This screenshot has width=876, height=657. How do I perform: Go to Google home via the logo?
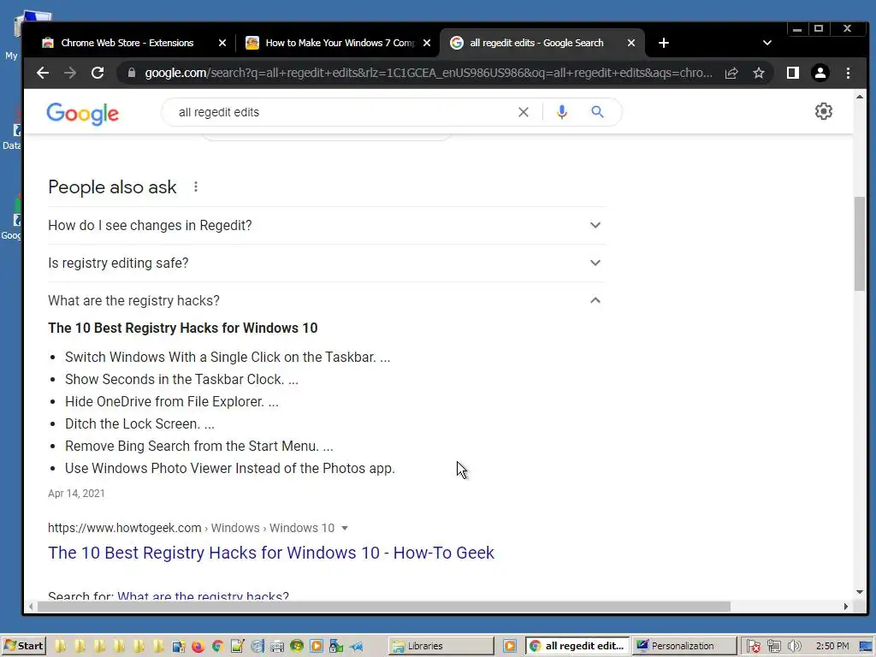click(83, 114)
